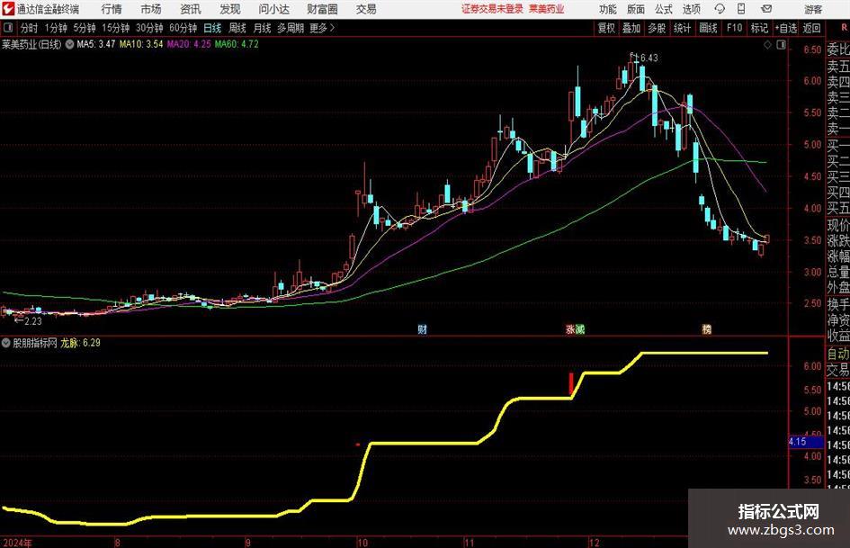Open the 市场 menu

151,9
